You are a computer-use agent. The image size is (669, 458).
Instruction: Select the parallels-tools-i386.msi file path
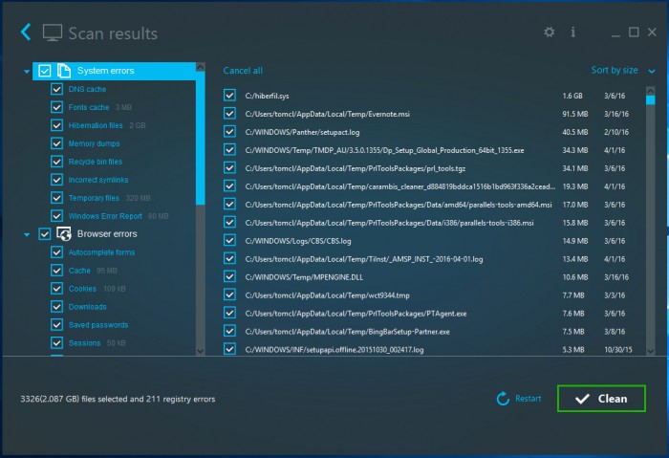(389, 223)
